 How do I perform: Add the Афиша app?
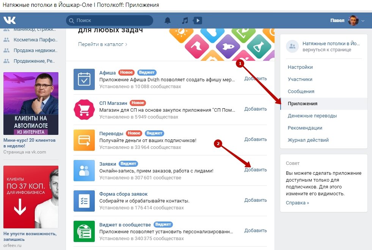[x=256, y=78]
